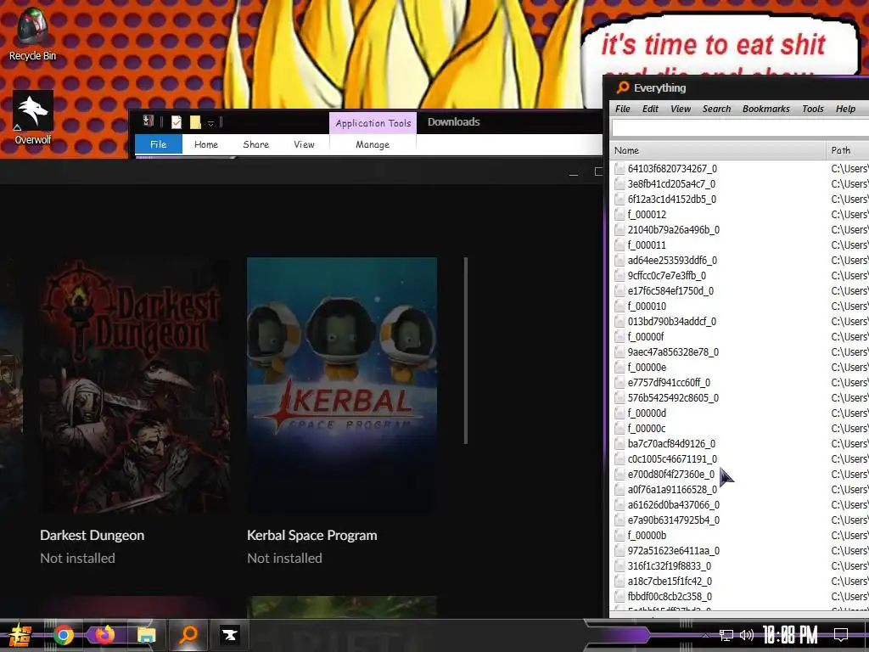Open Everything View menu

681,109
